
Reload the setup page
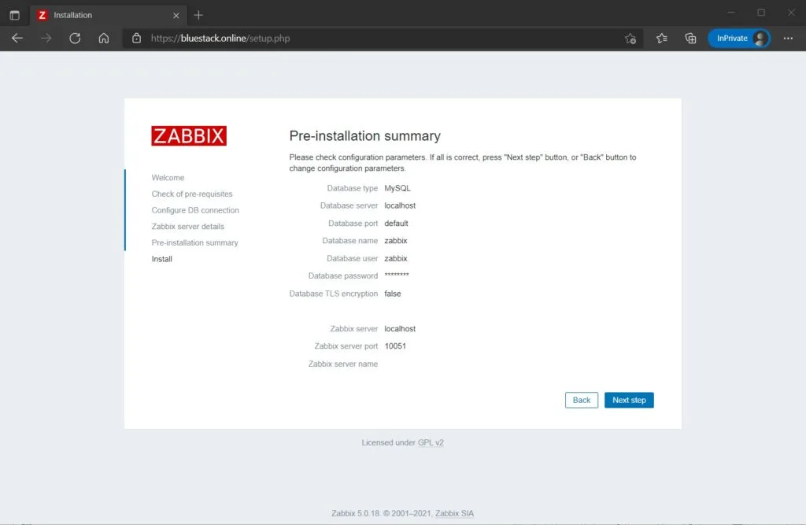pyautogui.click(x=75, y=38)
